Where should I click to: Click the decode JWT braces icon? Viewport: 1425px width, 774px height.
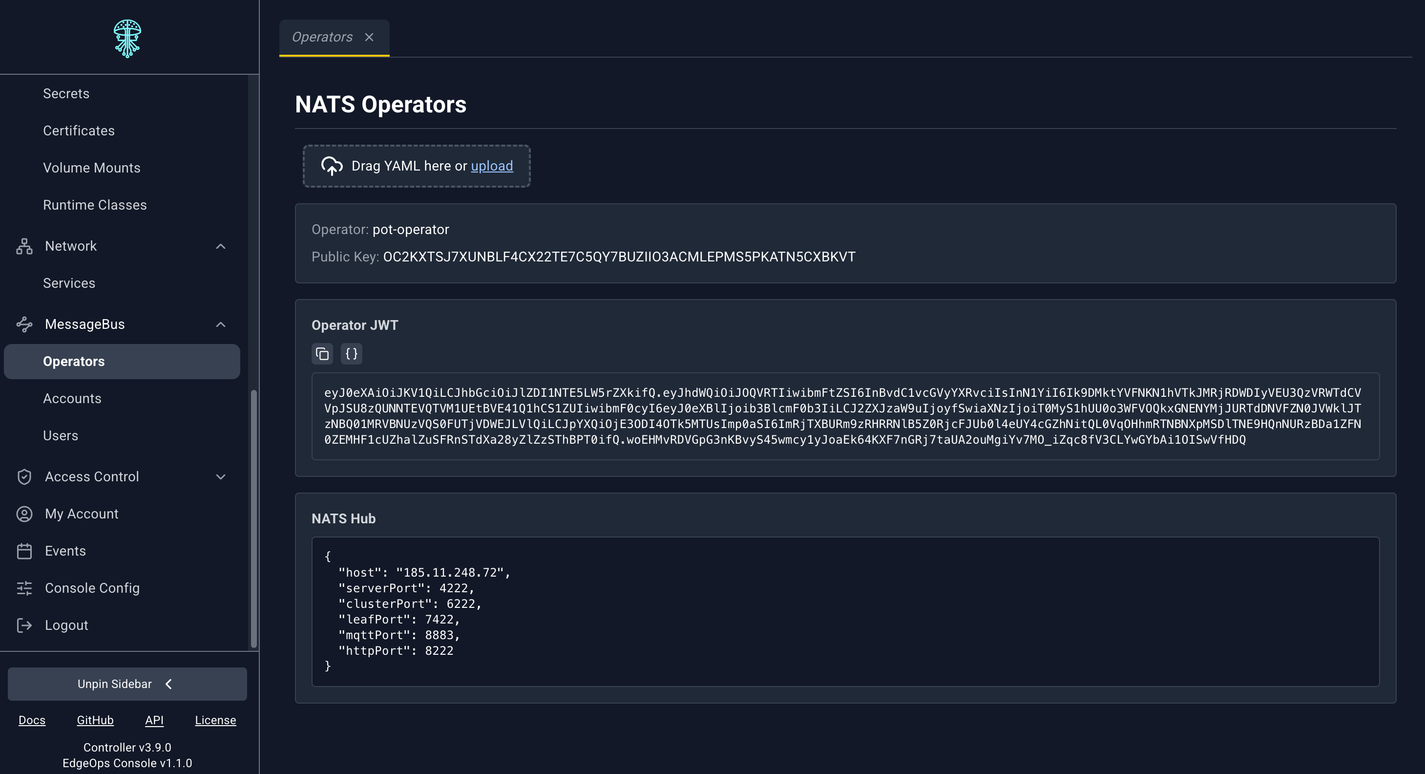(x=351, y=354)
